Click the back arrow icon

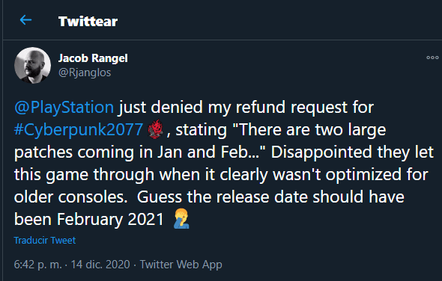point(25,20)
